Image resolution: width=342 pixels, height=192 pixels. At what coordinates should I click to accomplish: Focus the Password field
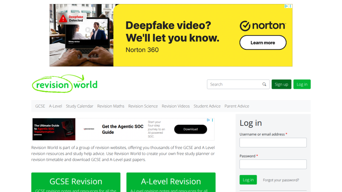(x=273, y=164)
